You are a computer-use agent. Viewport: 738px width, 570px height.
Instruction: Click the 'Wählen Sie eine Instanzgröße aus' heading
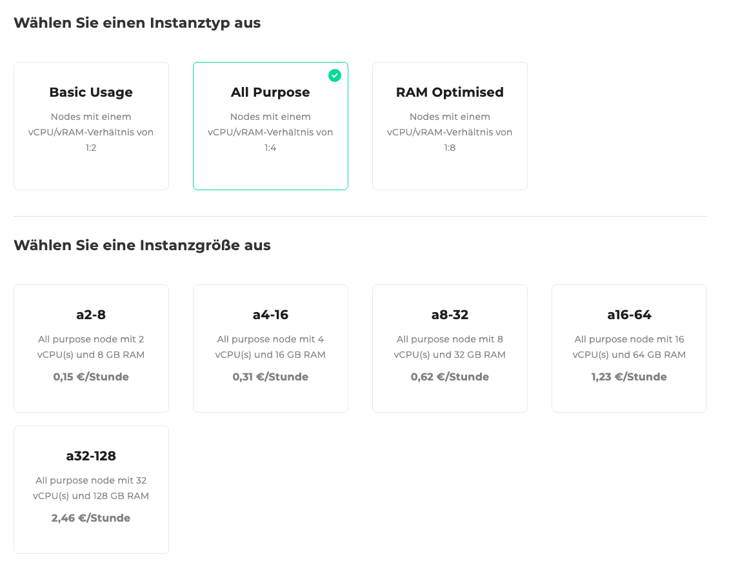pyautogui.click(x=142, y=246)
